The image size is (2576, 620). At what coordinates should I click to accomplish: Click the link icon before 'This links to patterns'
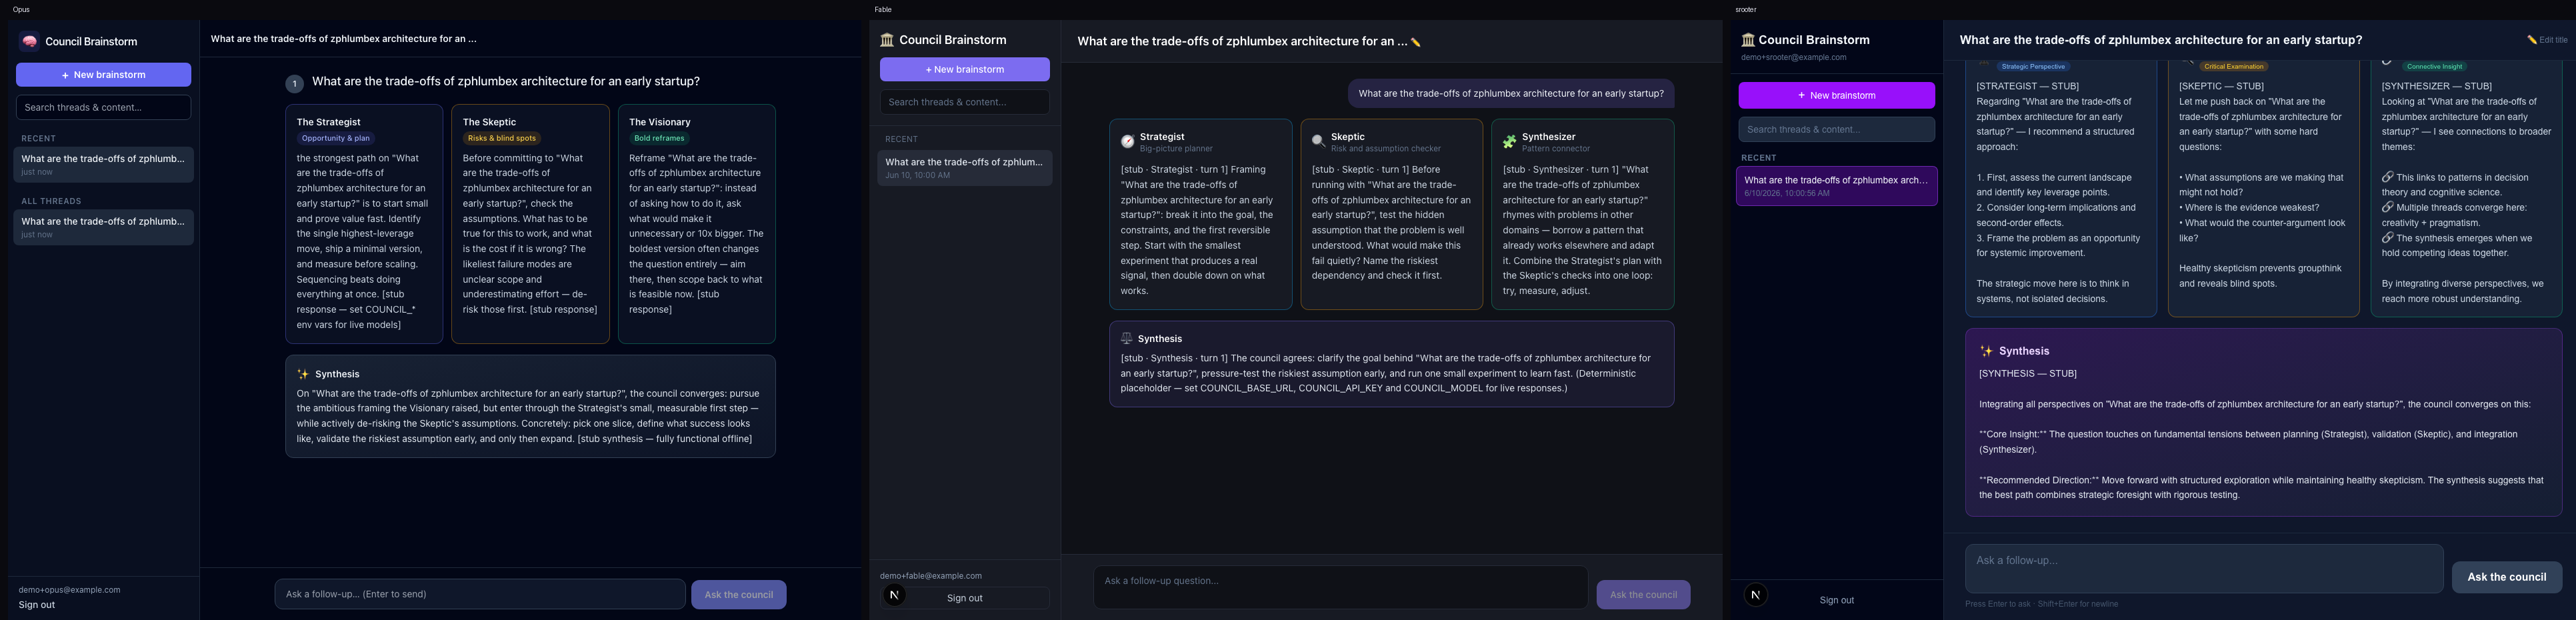click(2388, 177)
